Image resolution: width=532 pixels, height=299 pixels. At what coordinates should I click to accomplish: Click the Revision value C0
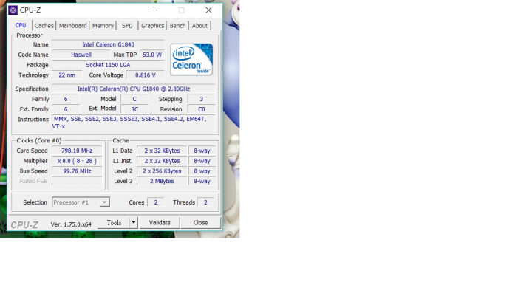(x=202, y=109)
